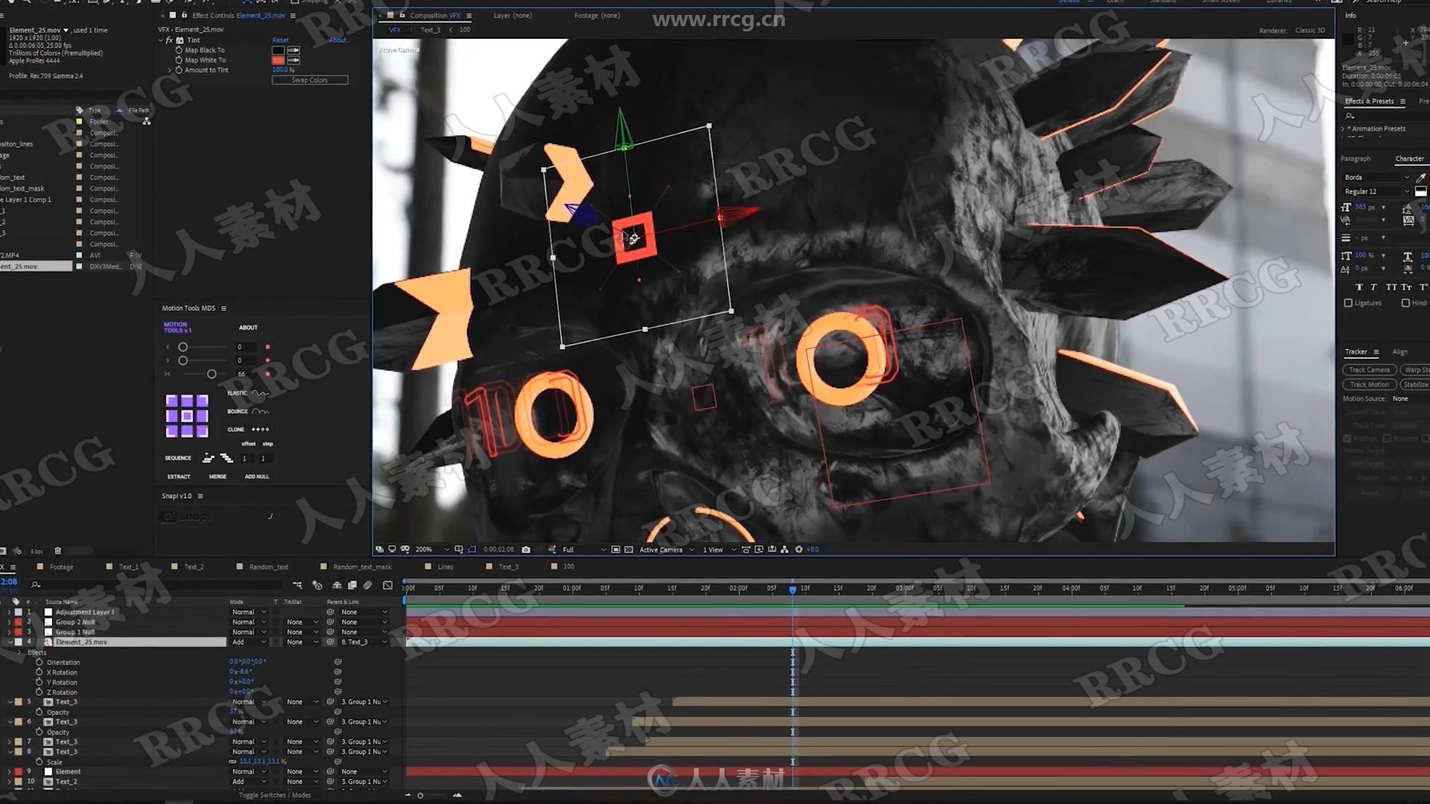Click reset exposure icon in viewer bar
Image resolution: width=1430 pixels, height=804 pixels.
(798, 549)
